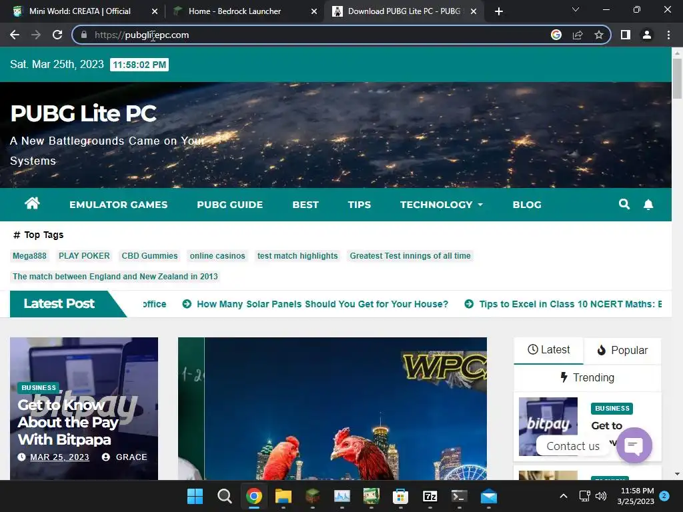Viewport: 683px width, 512px height.
Task: Click the page vertical scrollbar thumb
Action: tap(677, 79)
